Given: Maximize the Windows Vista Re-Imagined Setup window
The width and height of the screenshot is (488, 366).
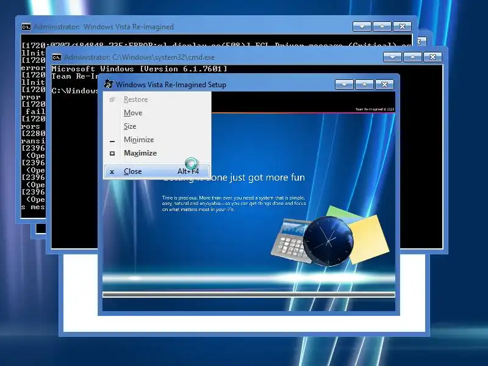Looking at the screenshot, I should point(364,84).
